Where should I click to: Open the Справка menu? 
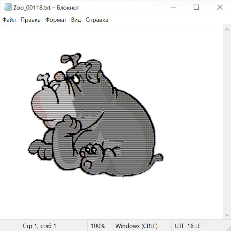click(97, 20)
